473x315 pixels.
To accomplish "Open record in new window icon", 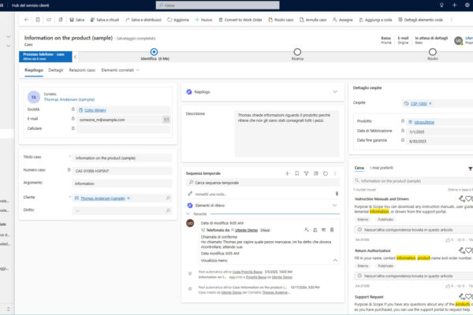I will coord(49,20).
